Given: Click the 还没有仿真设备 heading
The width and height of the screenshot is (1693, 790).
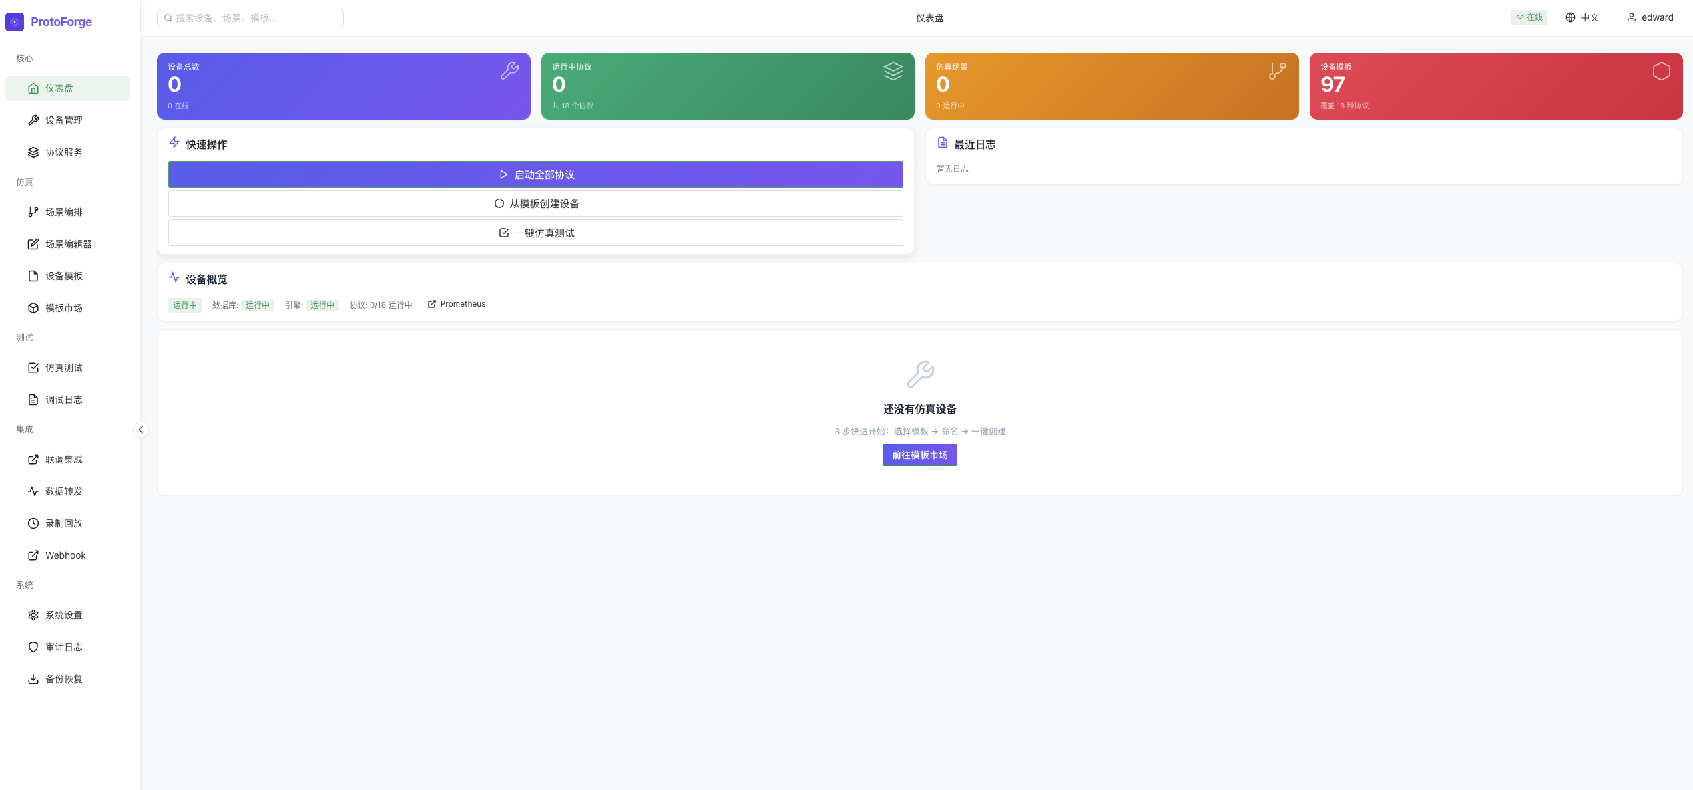Looking at the screenshot, I should [x=920, y=409].
